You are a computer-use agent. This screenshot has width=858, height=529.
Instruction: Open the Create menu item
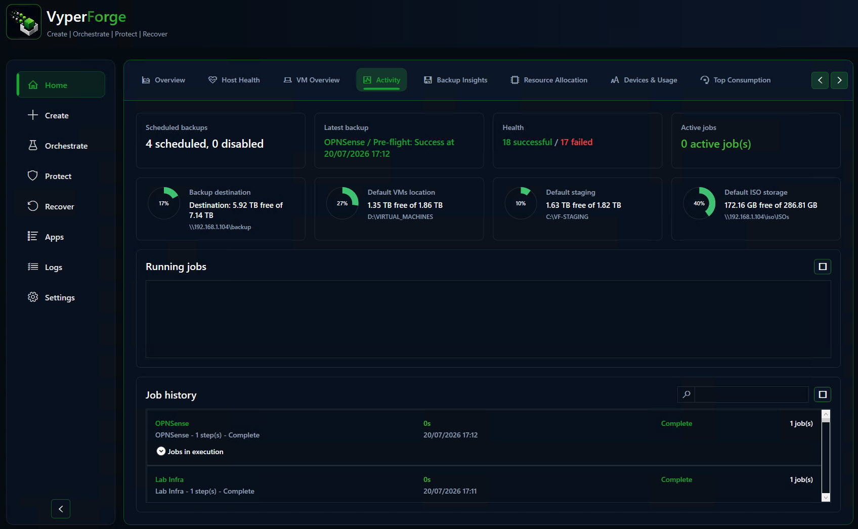pos(61,115)
